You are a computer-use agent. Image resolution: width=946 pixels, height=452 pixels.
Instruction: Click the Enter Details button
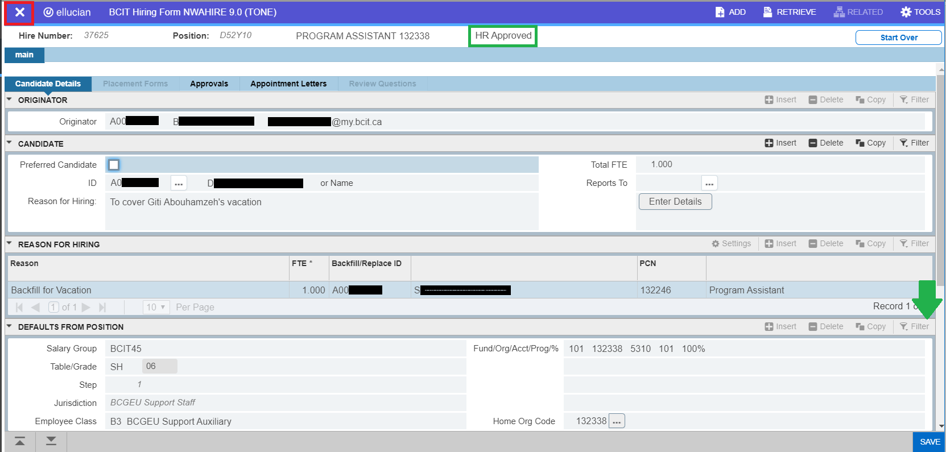coord(675,201)
